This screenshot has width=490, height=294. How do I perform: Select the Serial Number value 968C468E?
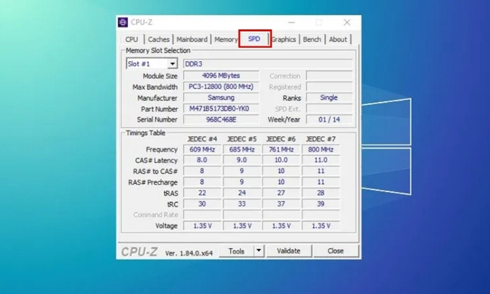pyautogui.click(x=220, y=120)
